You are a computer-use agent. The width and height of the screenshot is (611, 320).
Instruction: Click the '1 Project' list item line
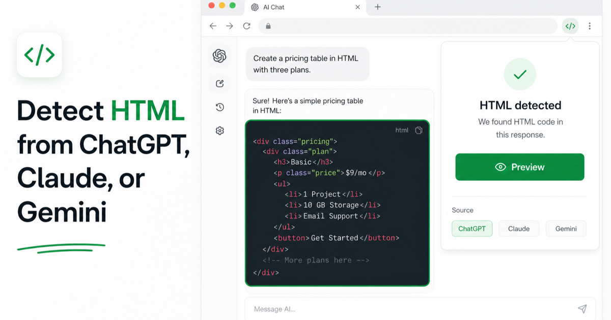point(324,194)
